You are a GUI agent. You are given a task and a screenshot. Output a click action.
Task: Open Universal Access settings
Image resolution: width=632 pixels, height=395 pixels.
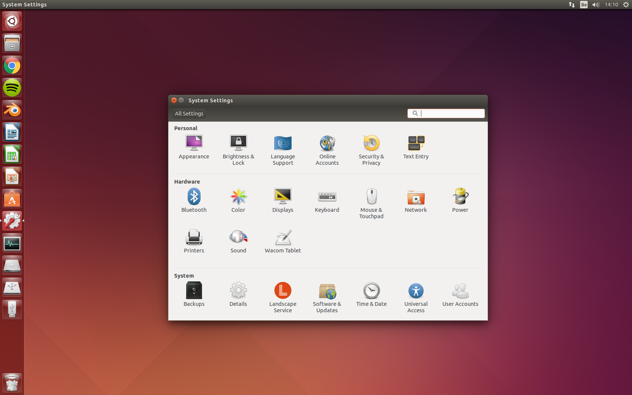[416, 298]
